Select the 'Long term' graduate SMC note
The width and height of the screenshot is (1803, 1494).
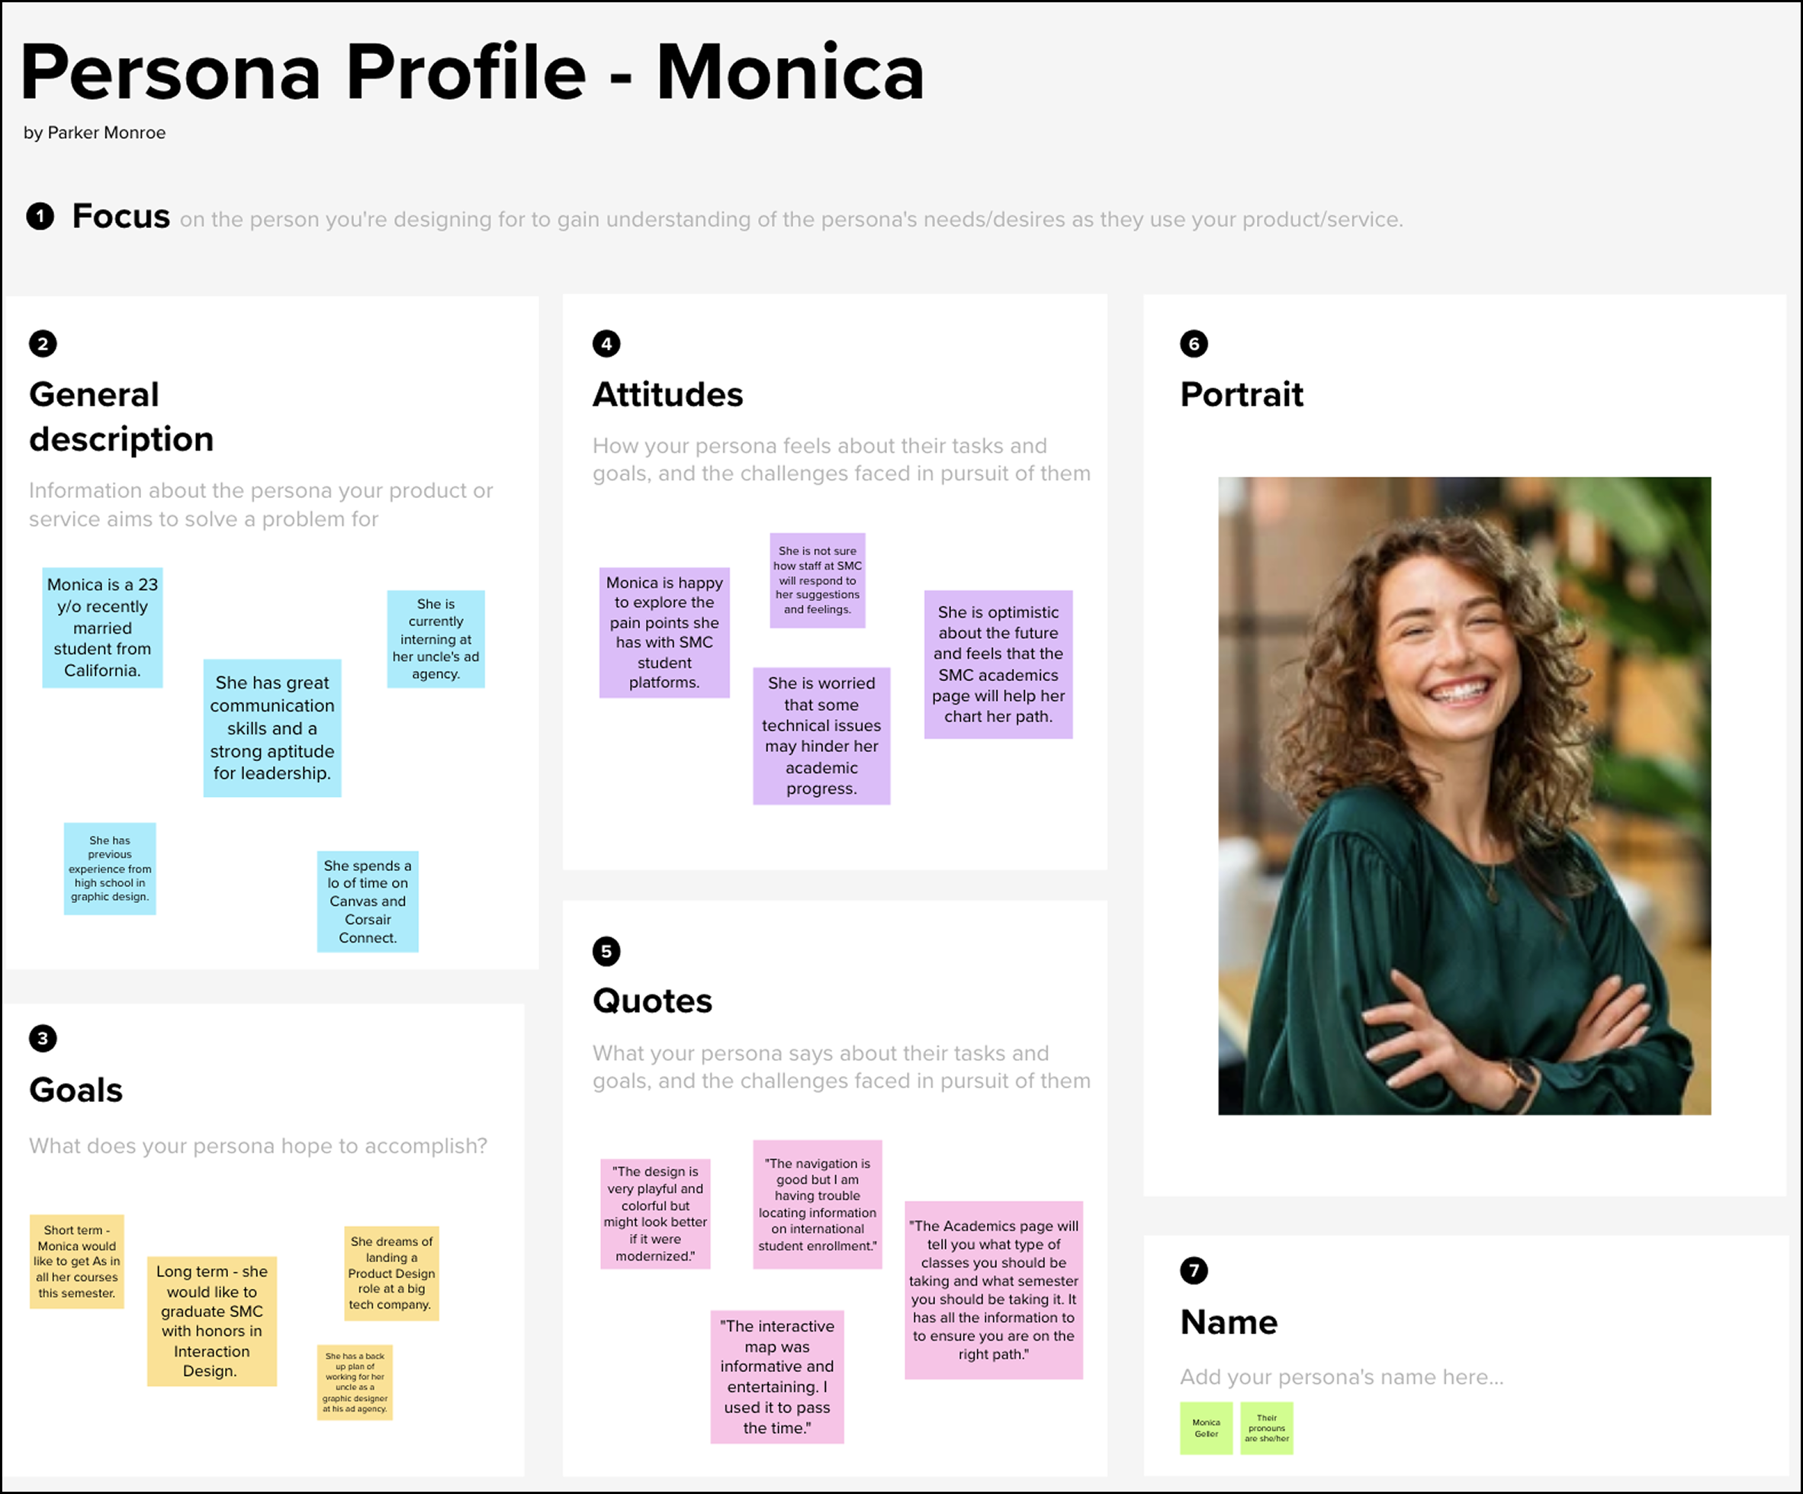tap(211, 1322)
